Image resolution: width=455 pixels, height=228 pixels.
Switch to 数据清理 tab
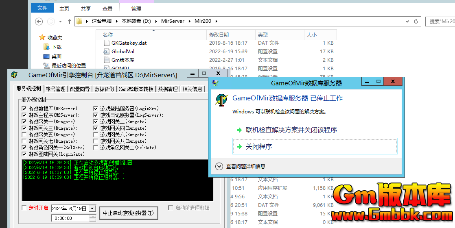[x=168, y=89]
